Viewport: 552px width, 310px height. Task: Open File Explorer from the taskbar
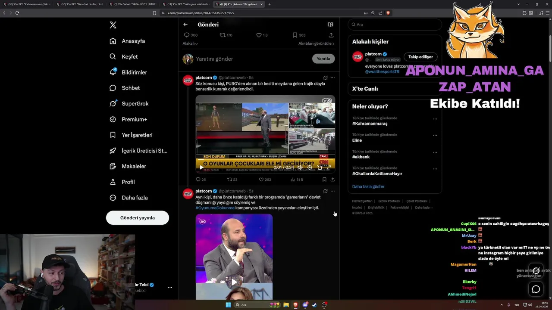(286, 305)
